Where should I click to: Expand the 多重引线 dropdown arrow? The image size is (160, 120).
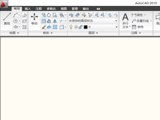click(x=151, y=21)
